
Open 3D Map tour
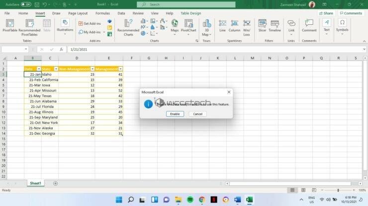[206, 28]
